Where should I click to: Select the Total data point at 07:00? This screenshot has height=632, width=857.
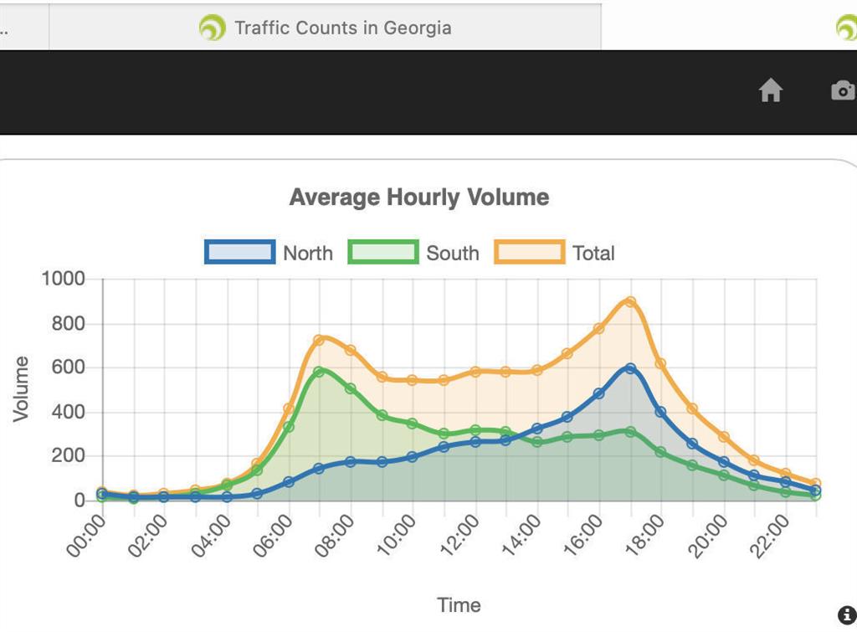click(x=319, y=340)
